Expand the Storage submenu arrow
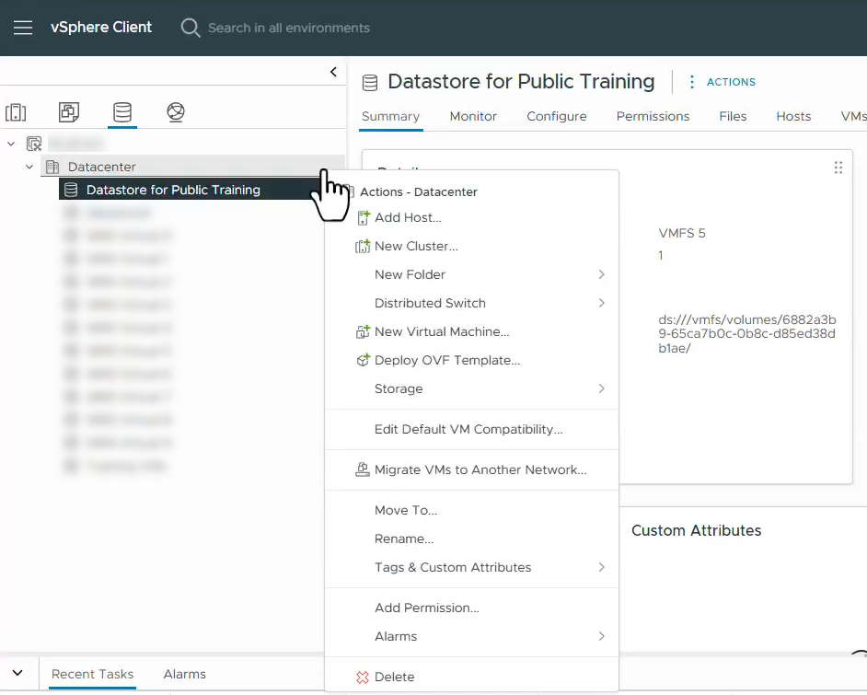The width and height of the screenshot is (867, 695). coord(602,388)
